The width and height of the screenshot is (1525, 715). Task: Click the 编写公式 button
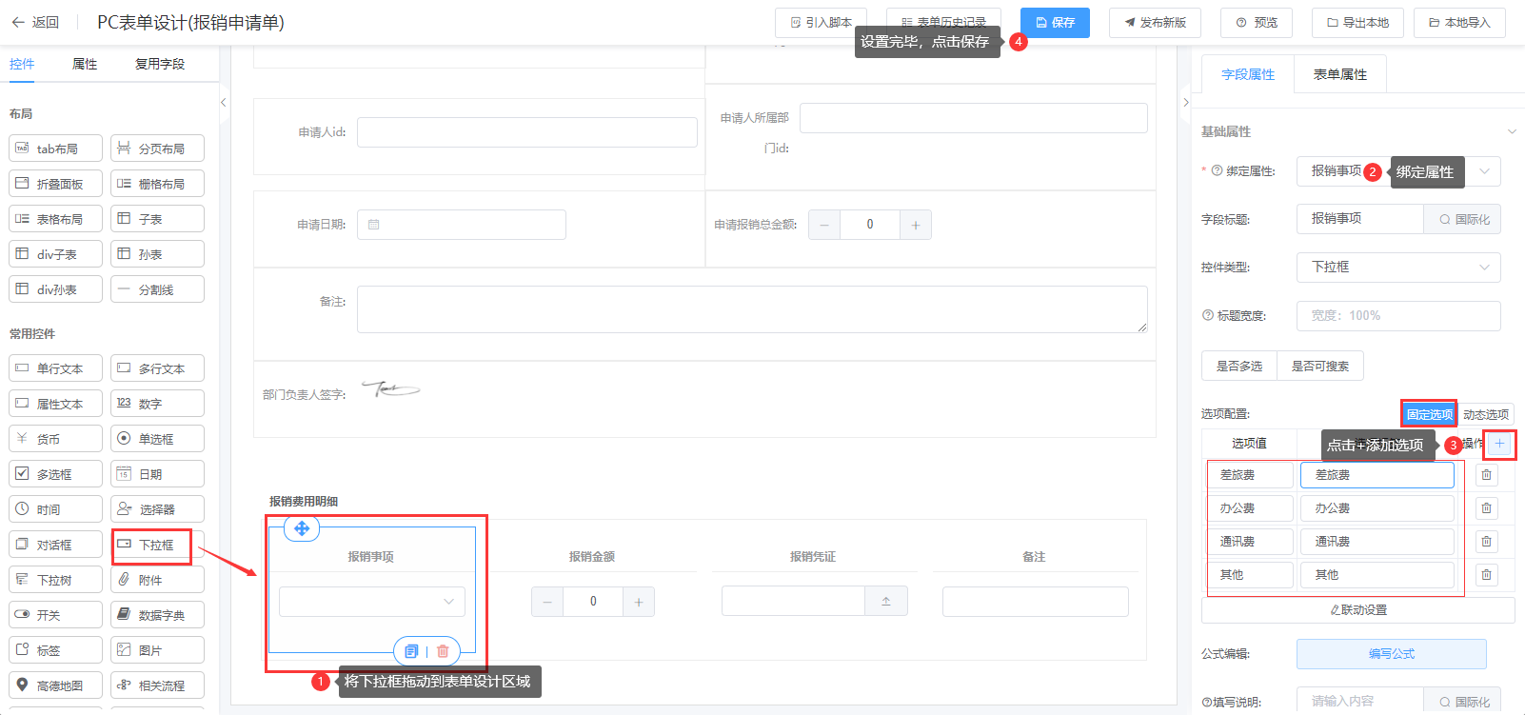pos(1392,654)
